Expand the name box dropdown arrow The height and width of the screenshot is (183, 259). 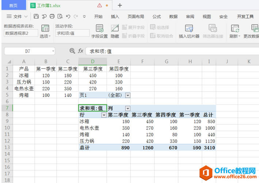pyautogui.click(x=53, y=51)
